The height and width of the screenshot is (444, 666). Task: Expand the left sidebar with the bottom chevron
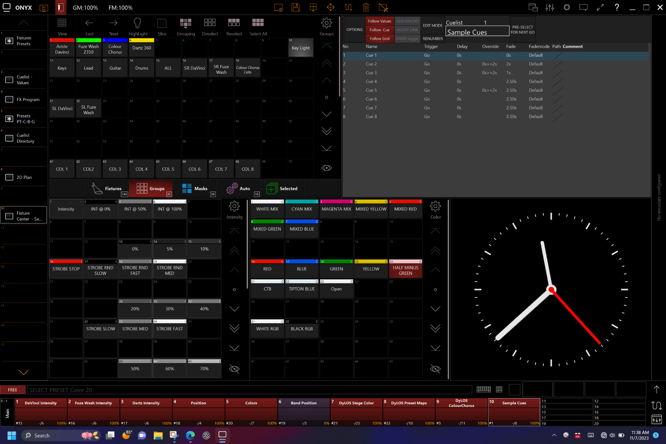[23, 372]
